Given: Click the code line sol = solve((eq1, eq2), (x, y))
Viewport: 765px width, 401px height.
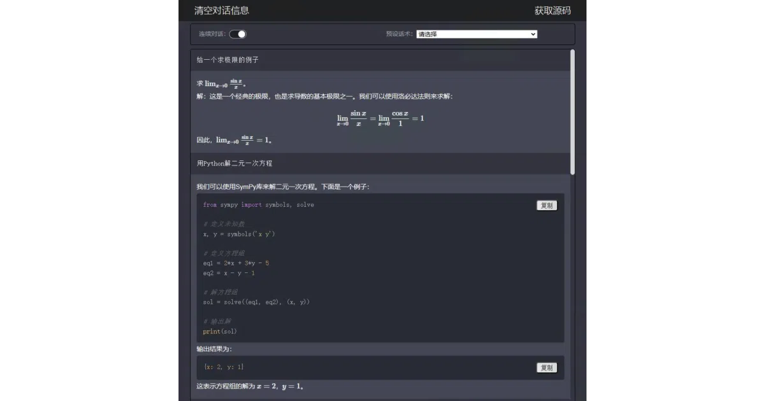Looking at the screenshot, I should [x=256, y=302].
